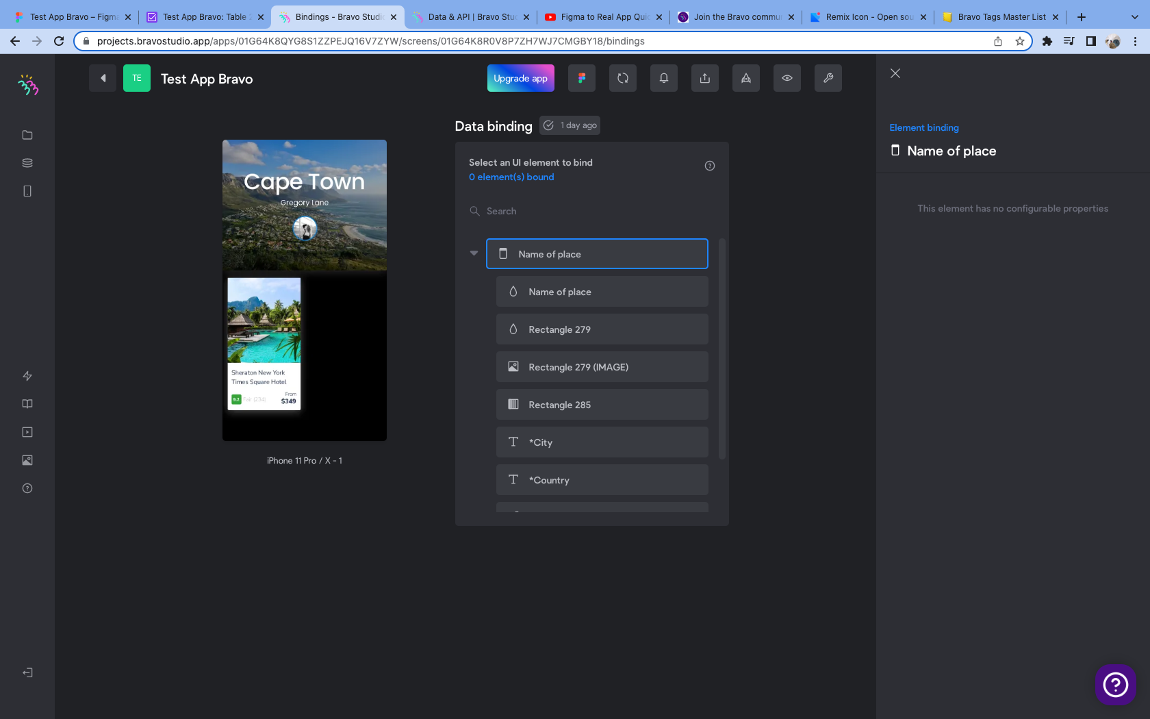Toggle the preview eye icon
The image size is (1150, 719).
[787, 78]
